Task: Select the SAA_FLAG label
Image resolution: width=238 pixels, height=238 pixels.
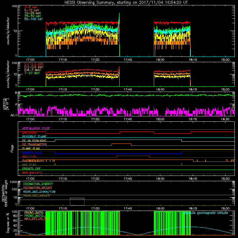Action: point(29,156)
